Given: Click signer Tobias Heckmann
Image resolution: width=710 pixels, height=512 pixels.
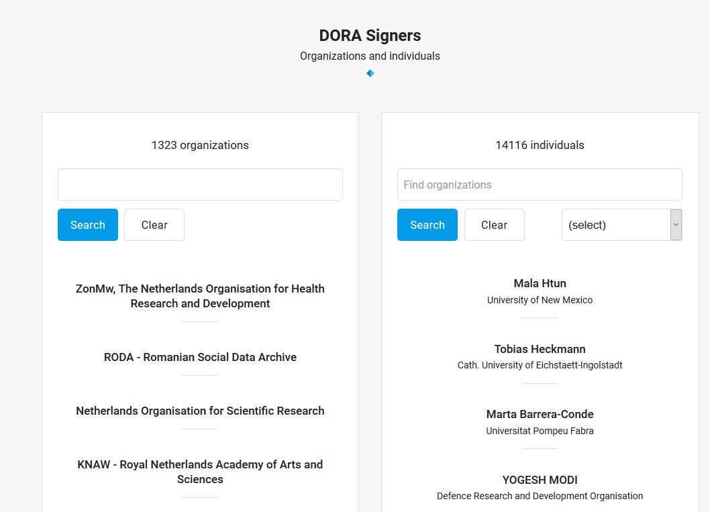Looking at the screenshot, I should 540,349.
